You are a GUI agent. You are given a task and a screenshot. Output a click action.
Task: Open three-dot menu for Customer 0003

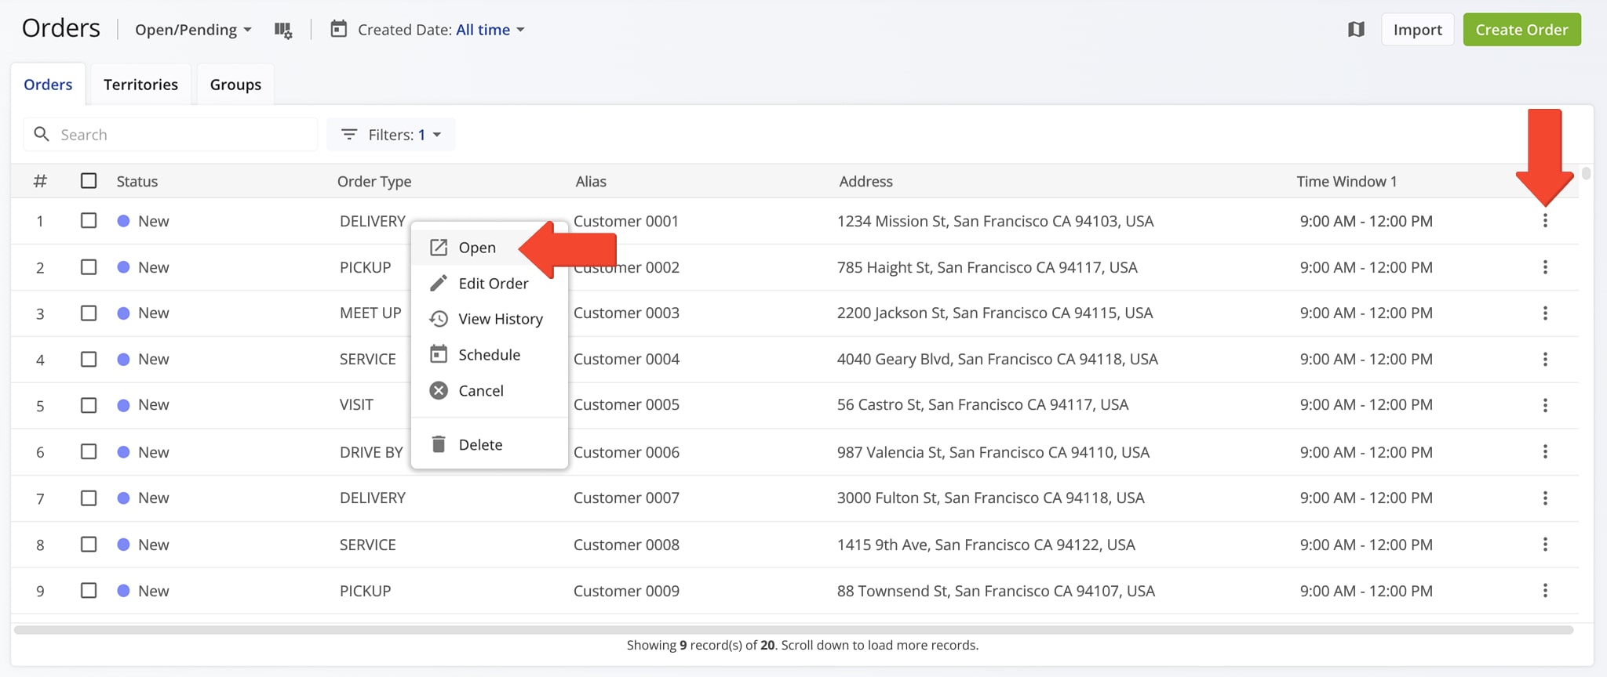[x=1545, y=313]
